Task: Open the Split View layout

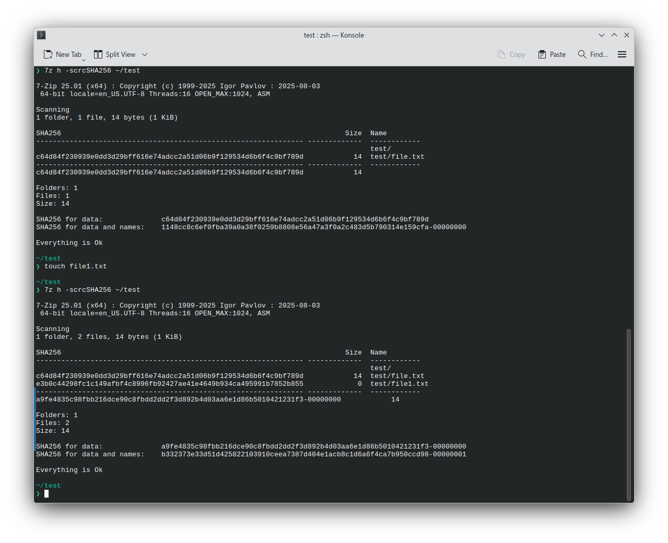Action: click(x=114, y=54)
